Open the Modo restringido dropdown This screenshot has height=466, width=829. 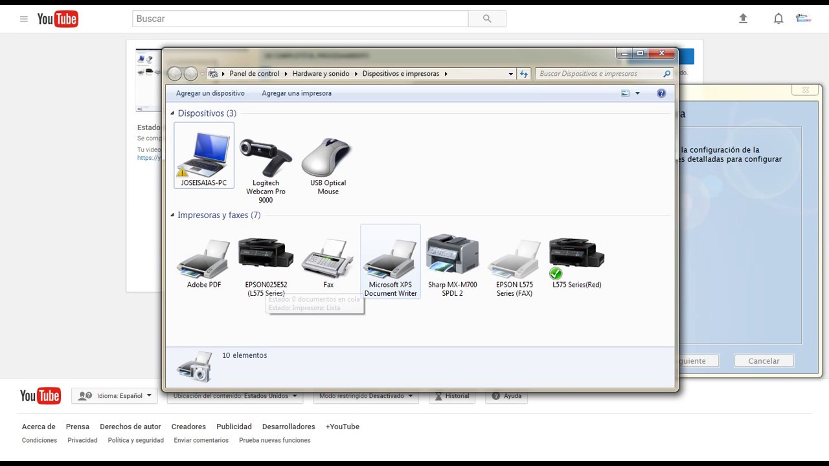tap(366, 396)
